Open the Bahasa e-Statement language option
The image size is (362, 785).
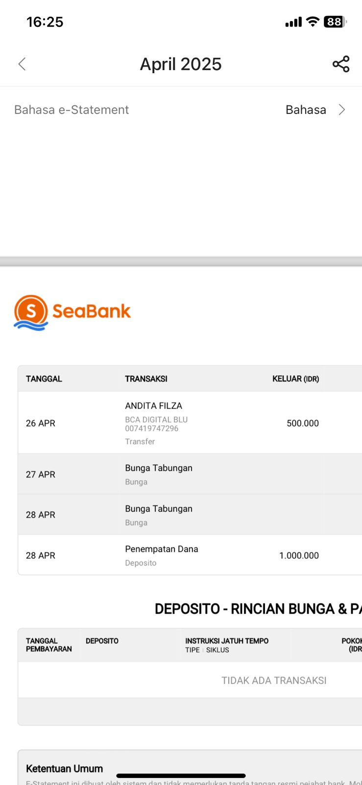[x=72, y=109]
